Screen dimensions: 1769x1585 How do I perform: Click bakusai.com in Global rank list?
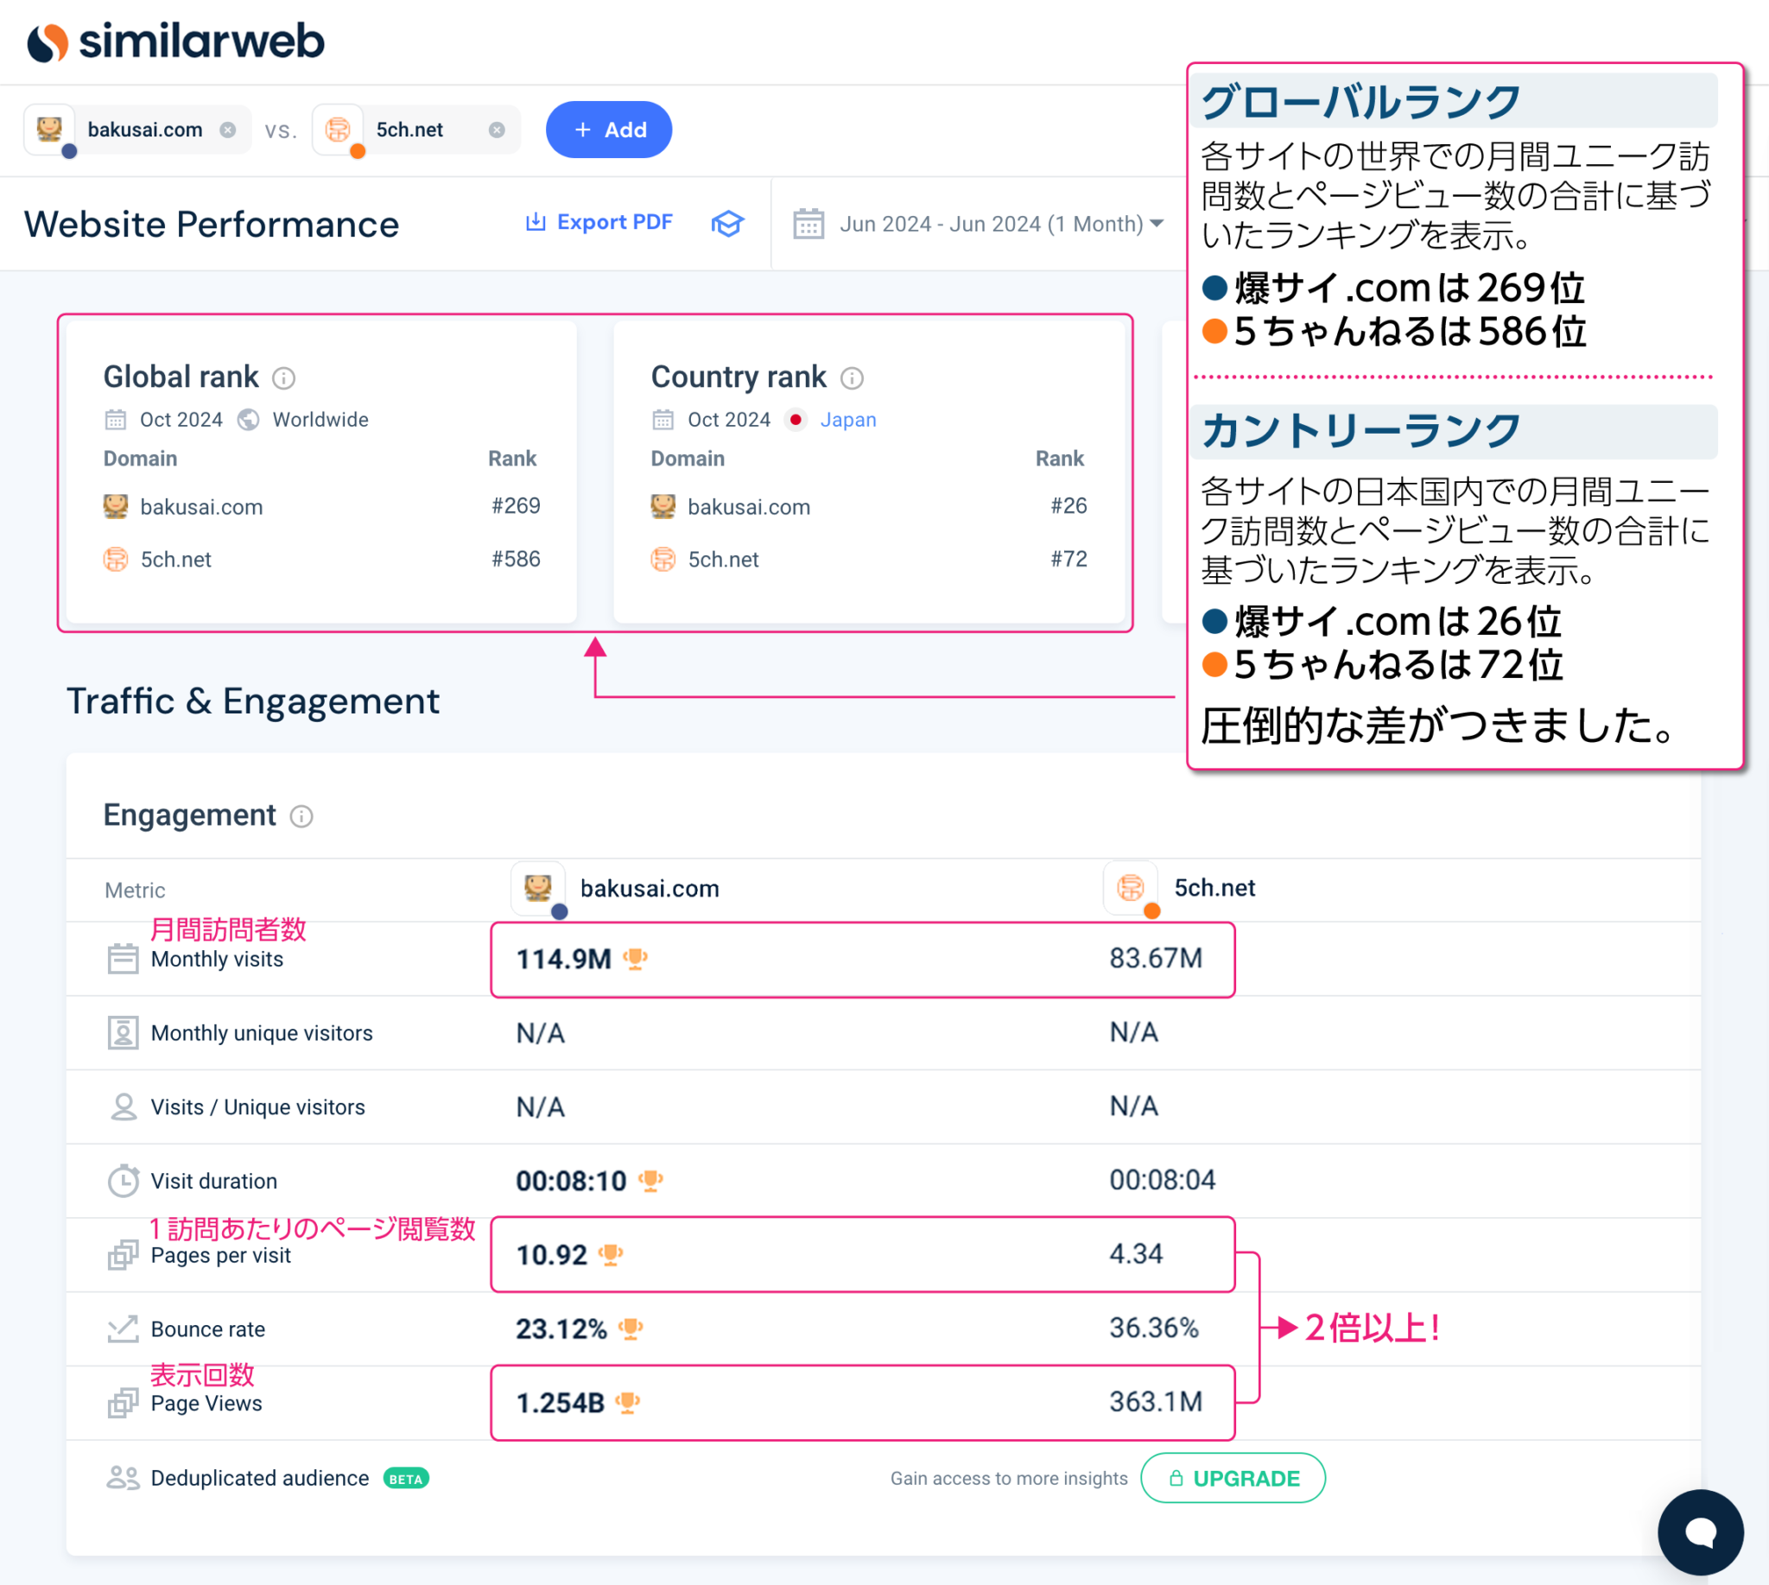[x=201, y=507]
